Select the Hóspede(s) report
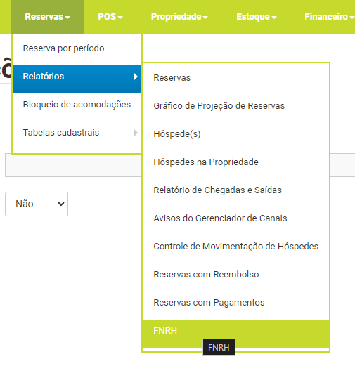Image resolution: width=355 pixels, height=373 pixels. point(235,134)
